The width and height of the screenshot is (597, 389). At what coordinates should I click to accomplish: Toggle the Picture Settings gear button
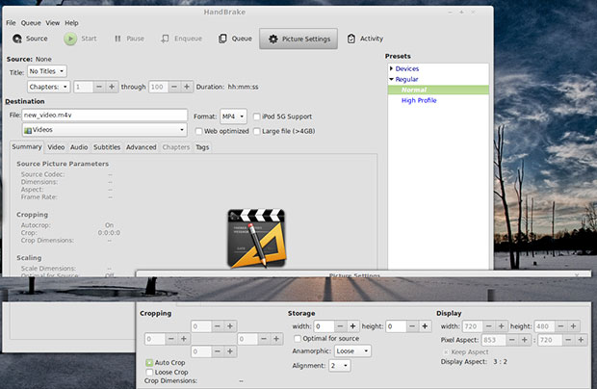tap(298, 39)
